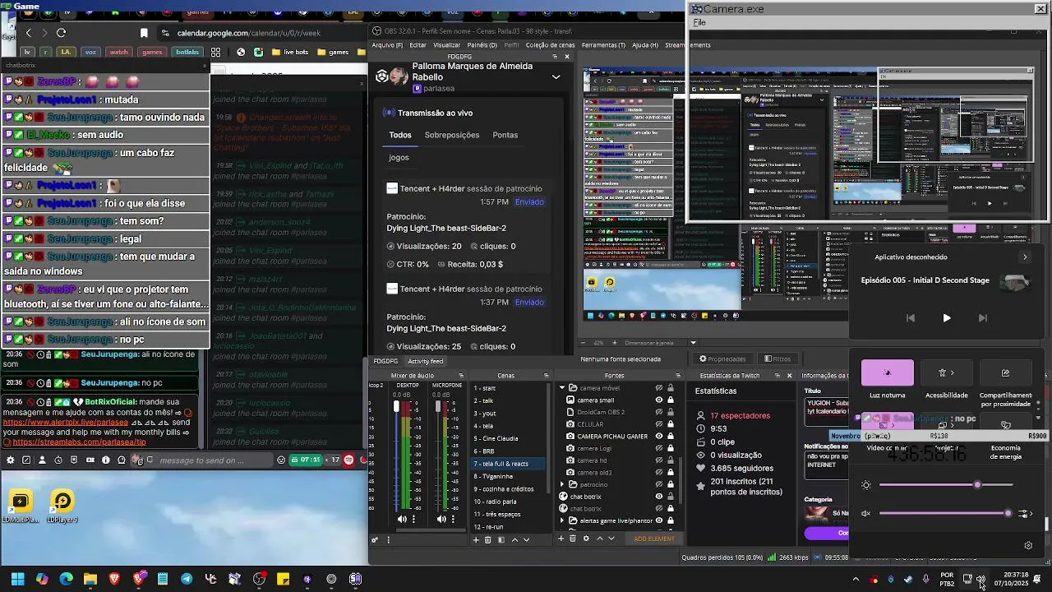
Task: Collapse the camera móvel folder
Action: 562,388
